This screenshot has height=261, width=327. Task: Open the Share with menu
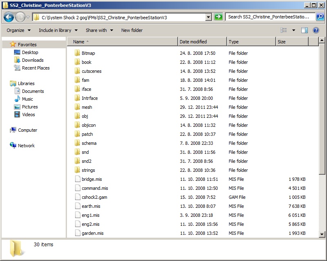[99, 30]
